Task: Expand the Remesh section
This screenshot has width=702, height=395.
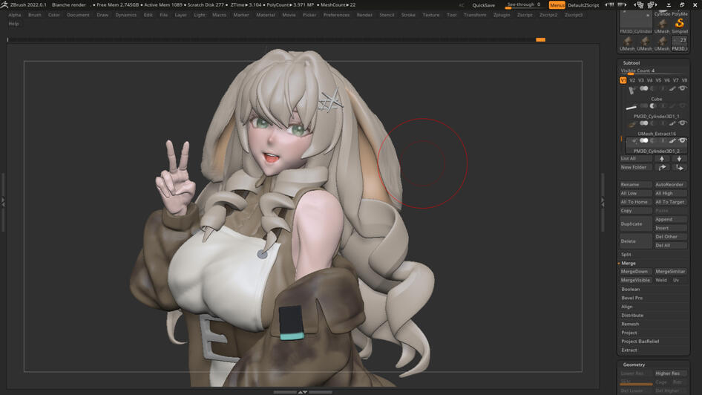Action: point(630,324)
